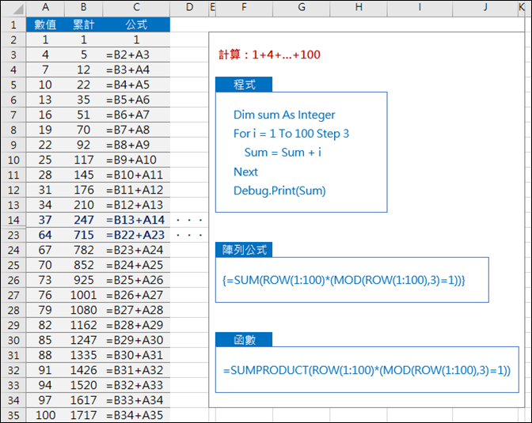Click the Sum = Sum + i line
The width and height of the screenshot is (532, 423).
pyautogui.click(x=283, y=153)
